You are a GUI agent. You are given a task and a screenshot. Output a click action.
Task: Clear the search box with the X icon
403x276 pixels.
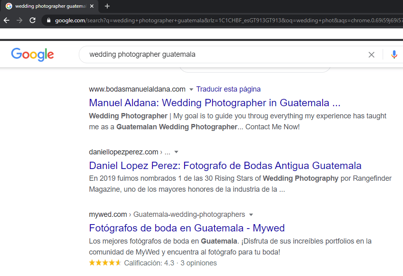coord(371,55)
